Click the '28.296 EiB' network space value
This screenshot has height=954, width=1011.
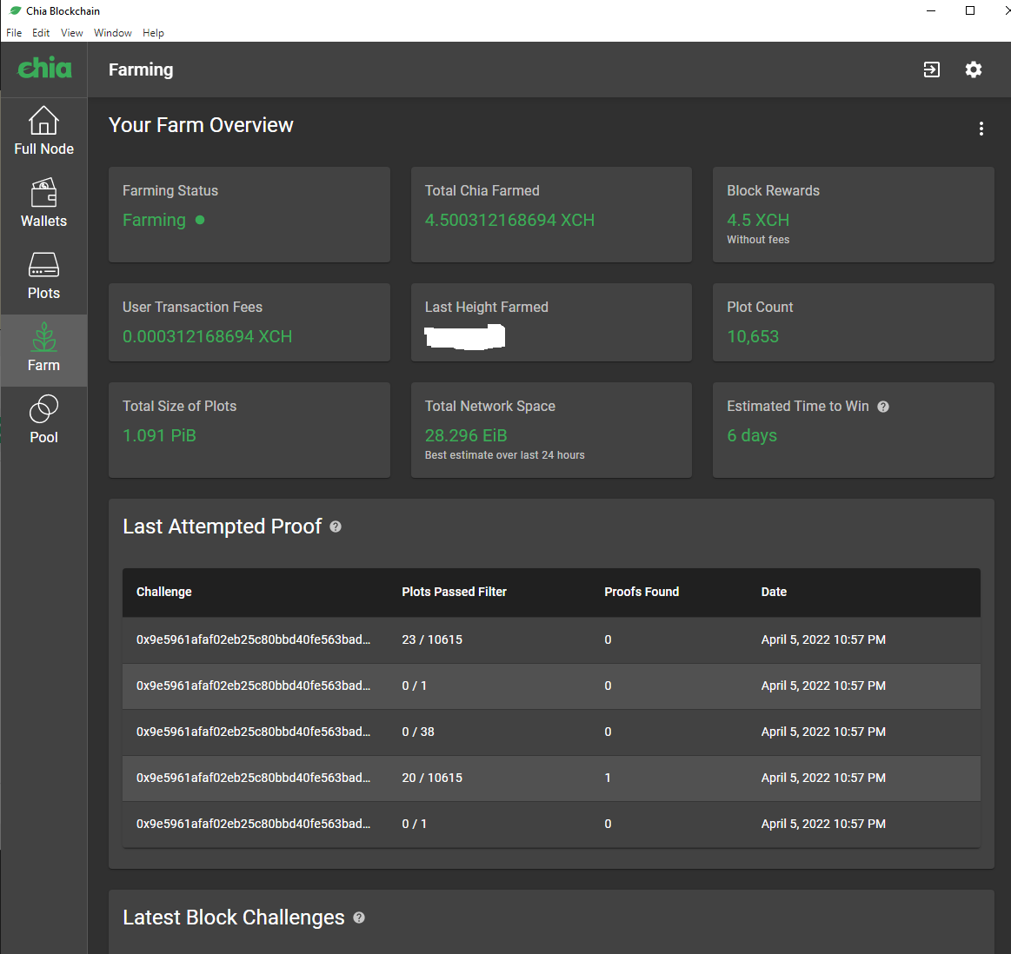click(x=466, y=436)
